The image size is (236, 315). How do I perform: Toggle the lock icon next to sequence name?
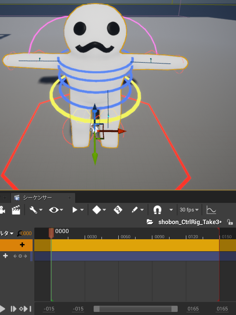(x=230, y=222)
